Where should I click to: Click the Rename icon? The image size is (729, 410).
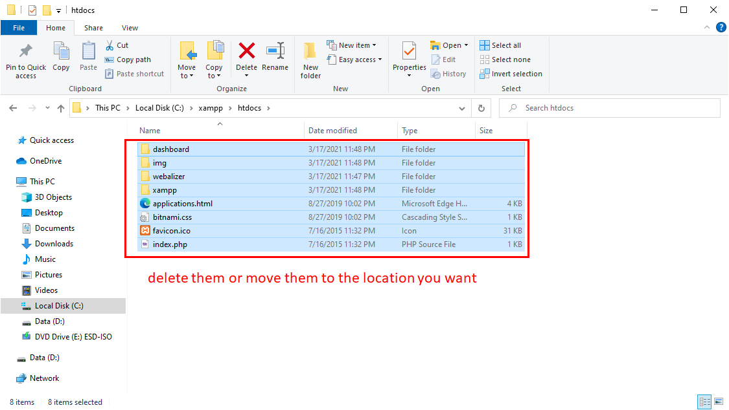tap(275, 50)
